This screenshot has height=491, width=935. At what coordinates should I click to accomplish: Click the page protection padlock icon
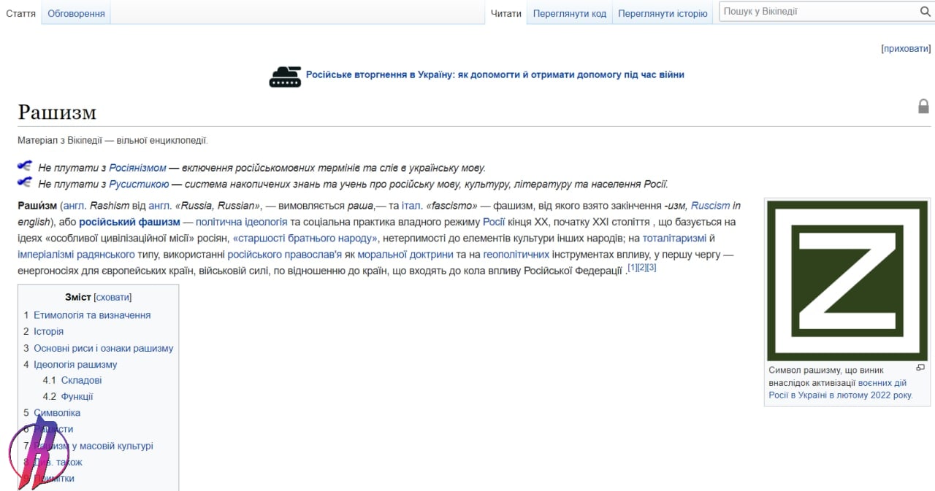[x=923, y=107]
